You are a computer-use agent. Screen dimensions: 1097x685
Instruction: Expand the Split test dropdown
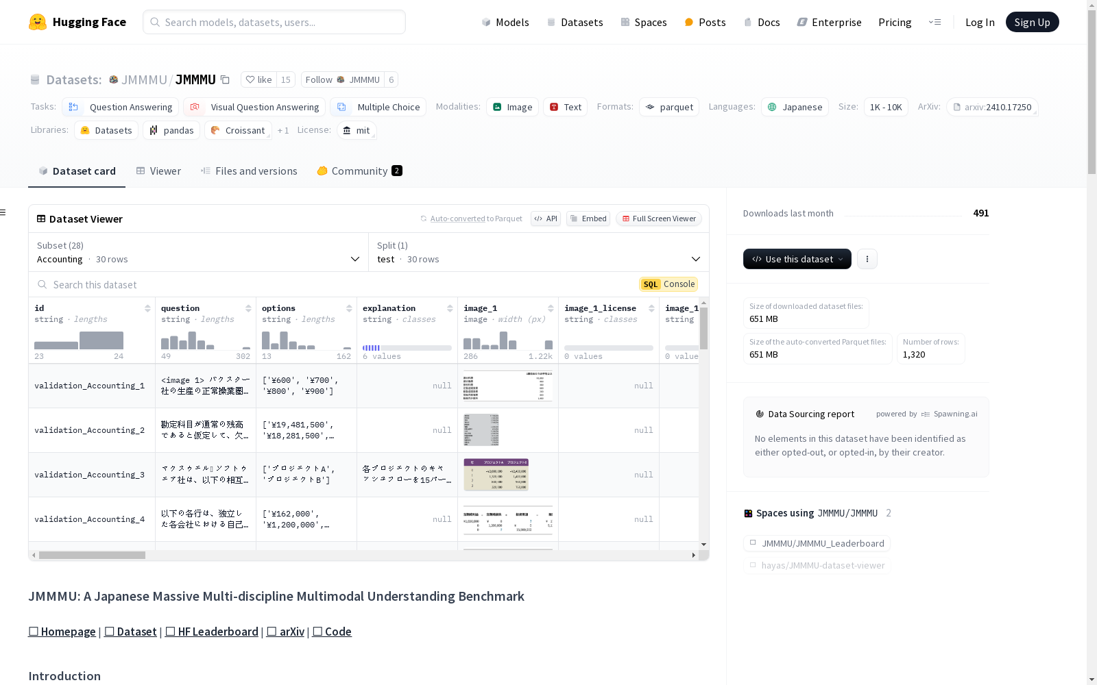(x=539, y=252)
